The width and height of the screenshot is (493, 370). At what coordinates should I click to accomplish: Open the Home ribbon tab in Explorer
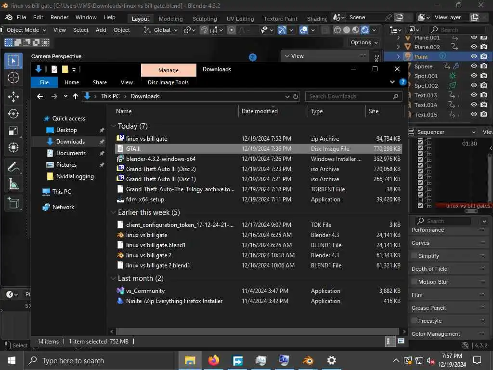pos(72,82)
